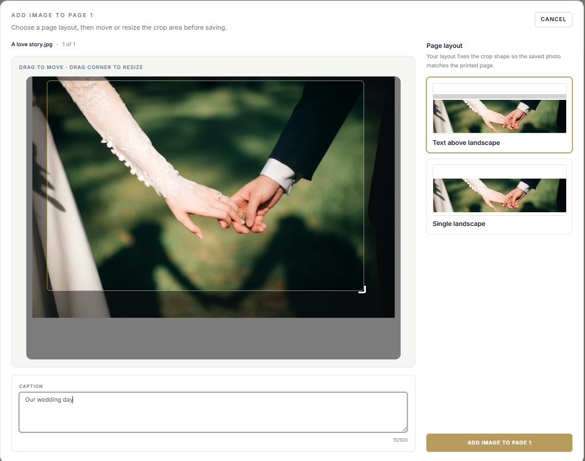Viewport: 585px width, 461px height.
Task: Click the 'Drag to move · Drag corner to resize' hint
Action: click(81, 67)
